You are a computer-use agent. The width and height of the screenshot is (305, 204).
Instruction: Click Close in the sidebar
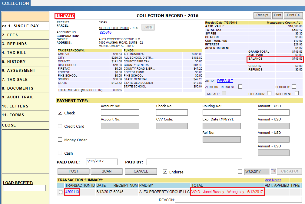[25, 125]
